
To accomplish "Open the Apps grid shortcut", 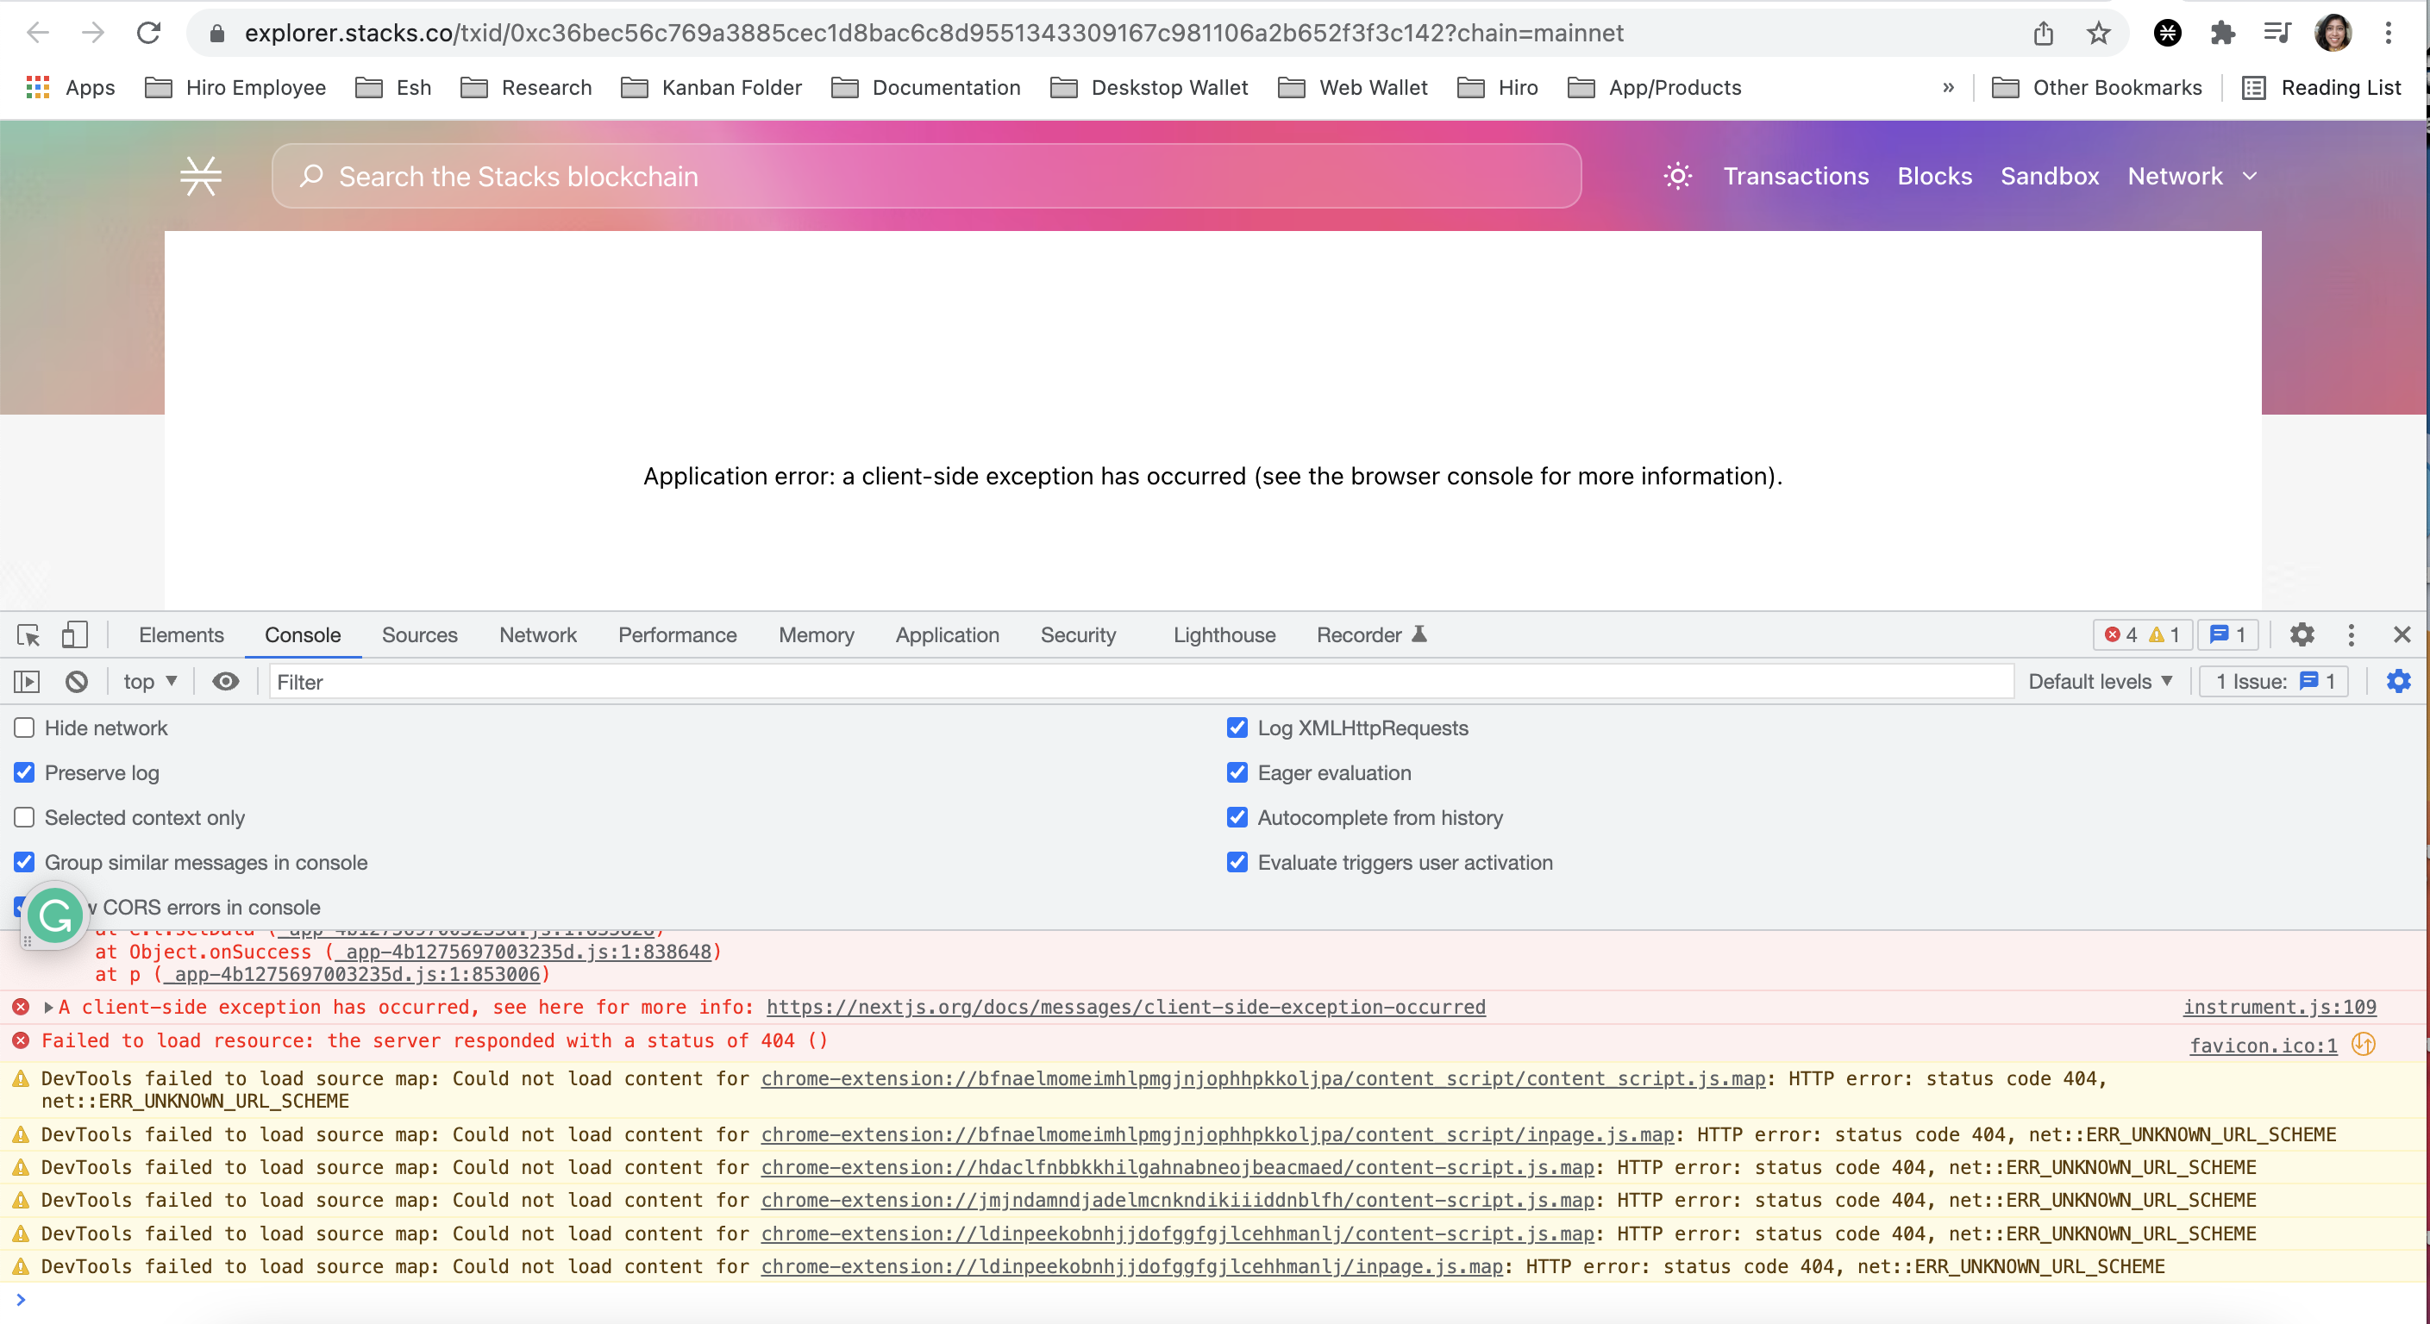I will point(71,88).
